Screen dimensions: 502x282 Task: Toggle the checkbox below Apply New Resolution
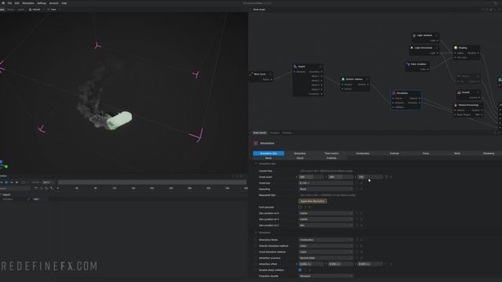[x=300, y=207]
